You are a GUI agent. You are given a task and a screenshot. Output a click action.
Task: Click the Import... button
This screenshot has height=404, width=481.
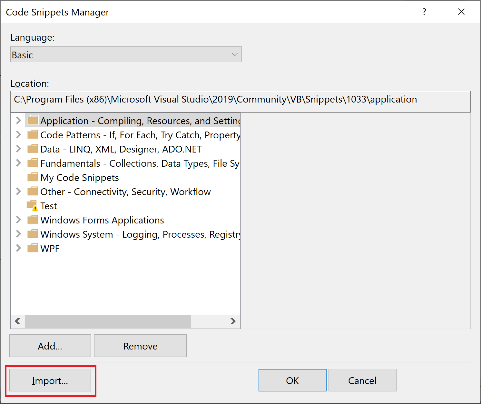click(50, 380)
